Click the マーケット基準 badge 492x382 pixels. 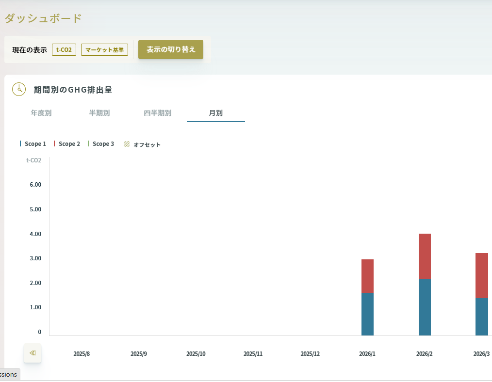click(104, 50)
